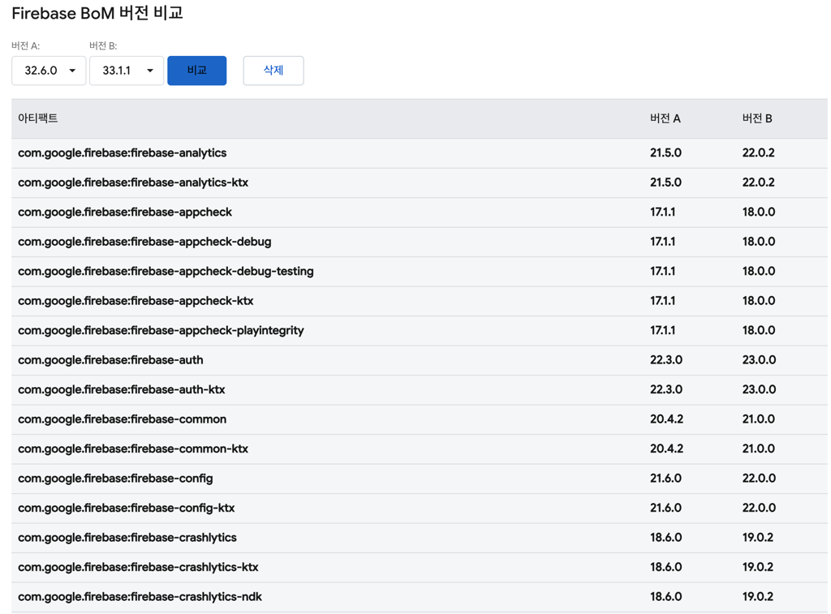Click version A 21.5.0 for firebase-analytics
The image size is (831, 614).
coord(665,153)
